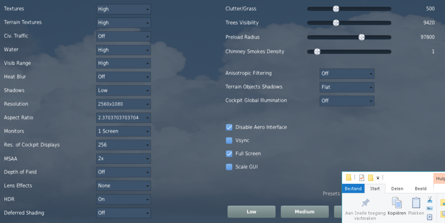The height and width of the screenshot is (223, 445).
Task: Click Properties checkmark icon in Explorer quick access
Action: tap(361, 178)
